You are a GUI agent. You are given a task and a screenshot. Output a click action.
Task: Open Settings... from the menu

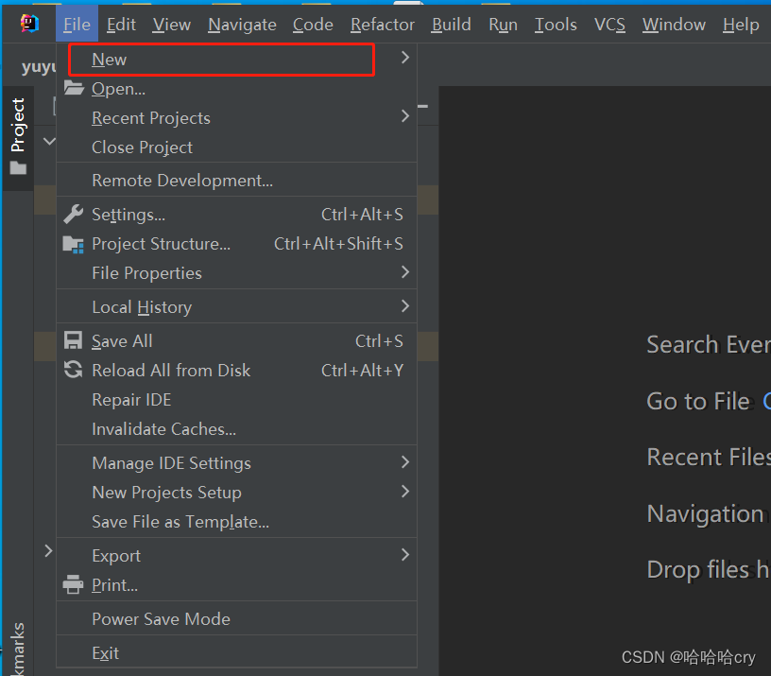click(236, 215)
